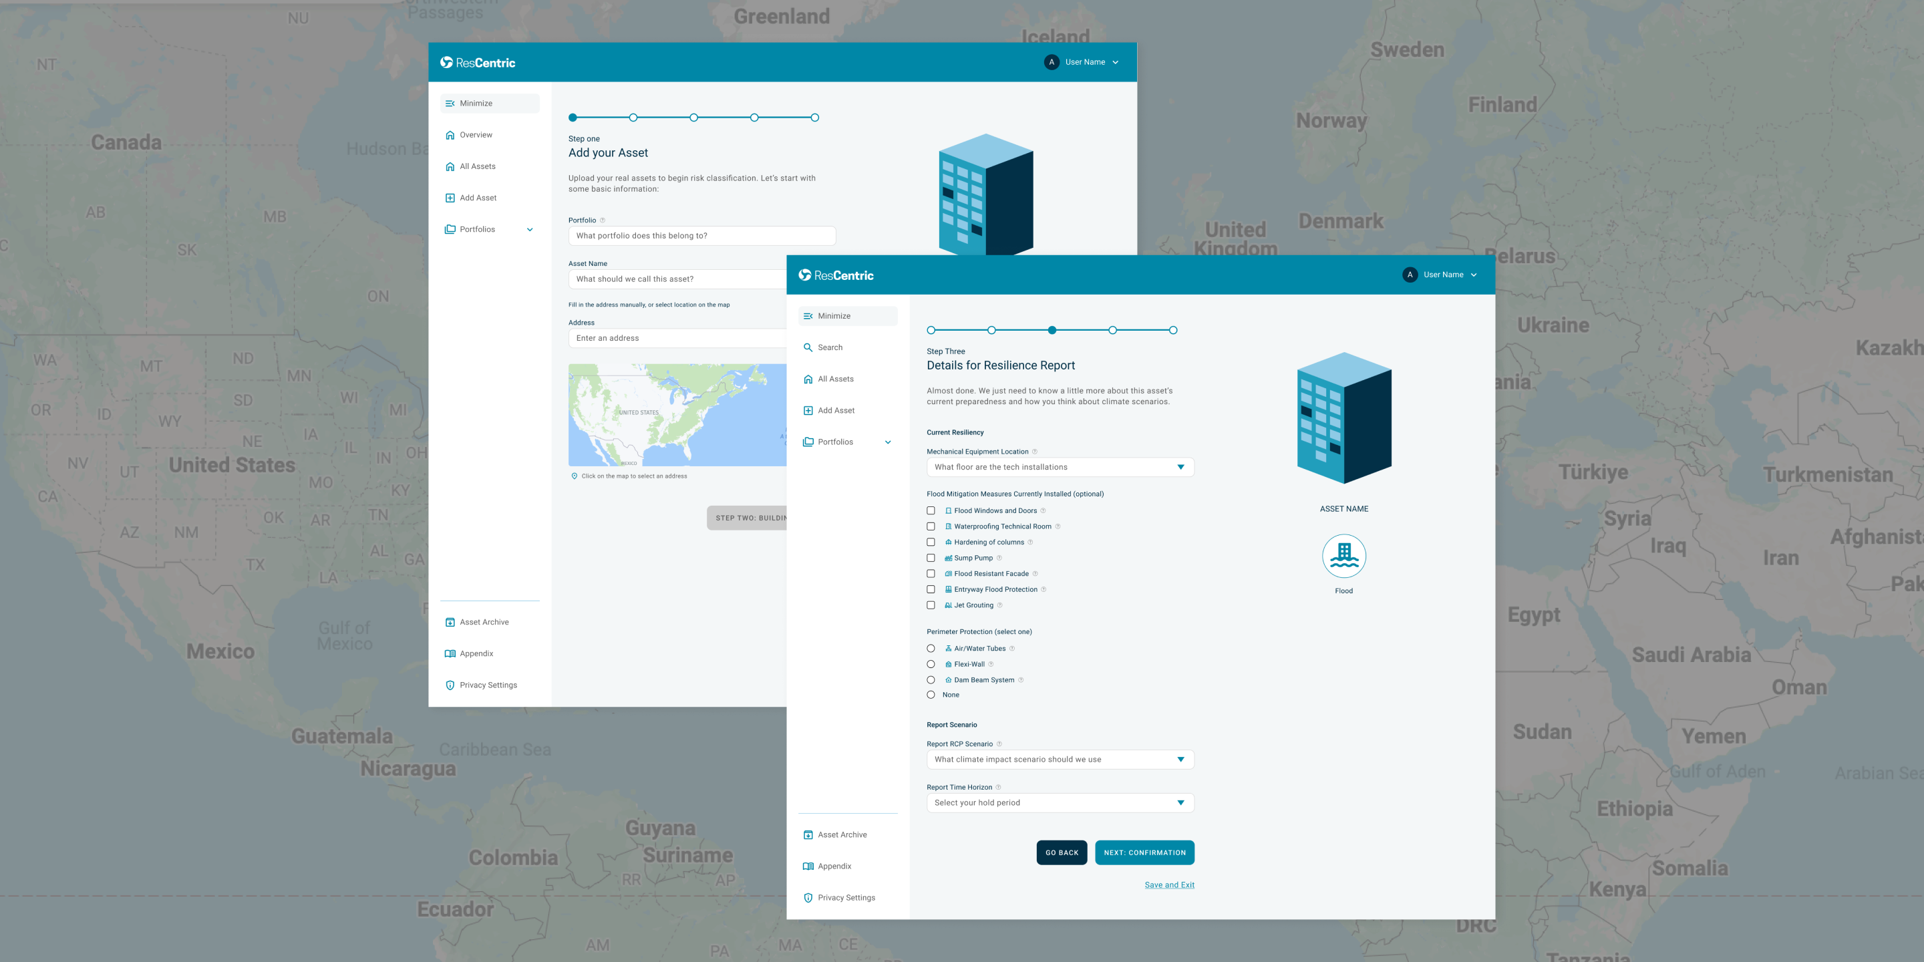Click the Overview home icon in back sidebar

coord(450,135)
